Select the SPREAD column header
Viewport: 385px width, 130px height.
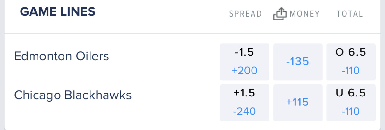click(x=245, y=14)
